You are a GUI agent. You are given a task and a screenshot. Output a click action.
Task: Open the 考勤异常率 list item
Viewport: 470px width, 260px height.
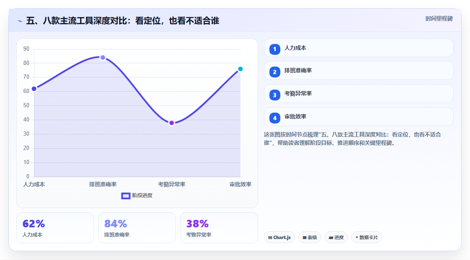pos(358,94)
